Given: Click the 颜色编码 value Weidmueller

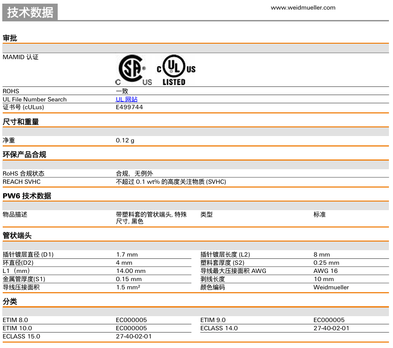Looking at the screenshot, I should point(331,287).
